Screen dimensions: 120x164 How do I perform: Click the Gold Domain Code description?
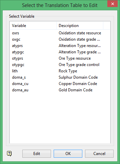76,90
